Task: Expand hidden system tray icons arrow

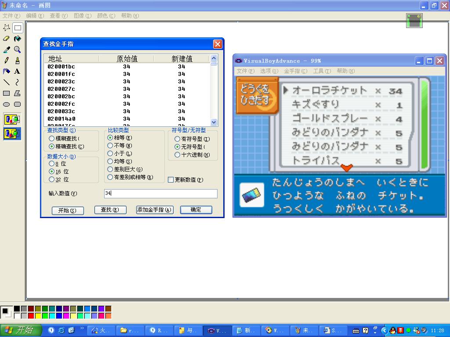Action: pyautogui.click(x=385, y=330)
